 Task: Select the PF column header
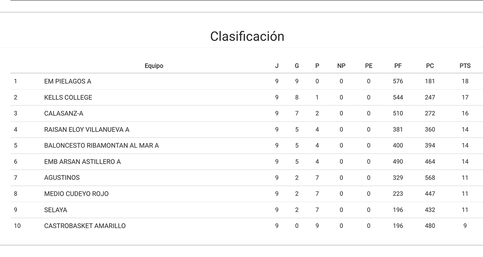pyautogui.click(x=398, y=66)
